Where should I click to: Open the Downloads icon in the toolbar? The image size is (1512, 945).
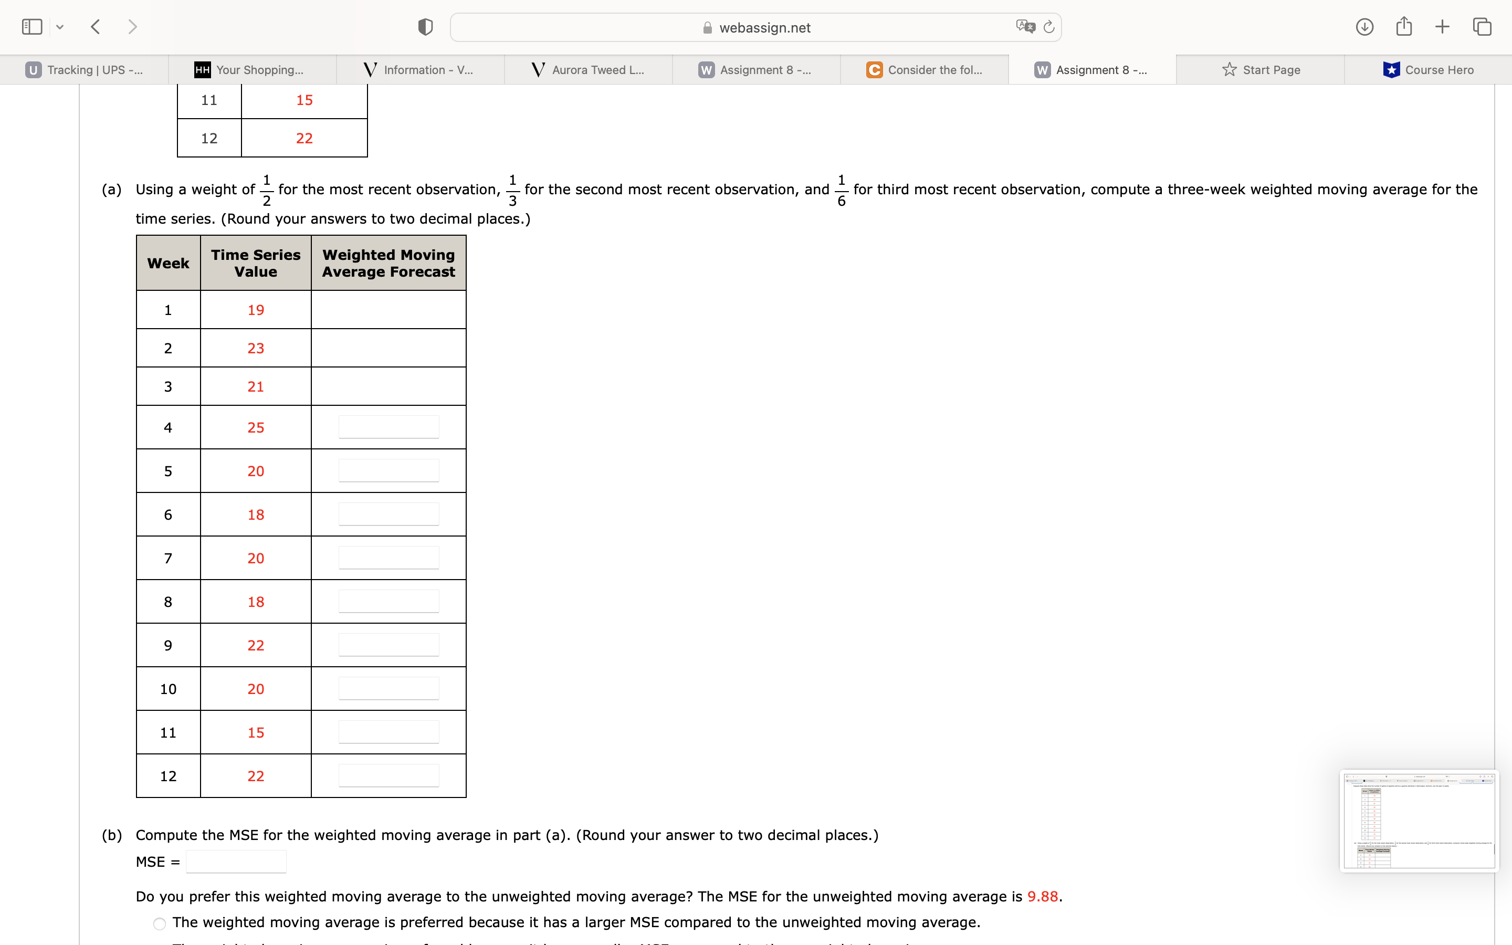pyautogui.click(x=1365, y=26)
